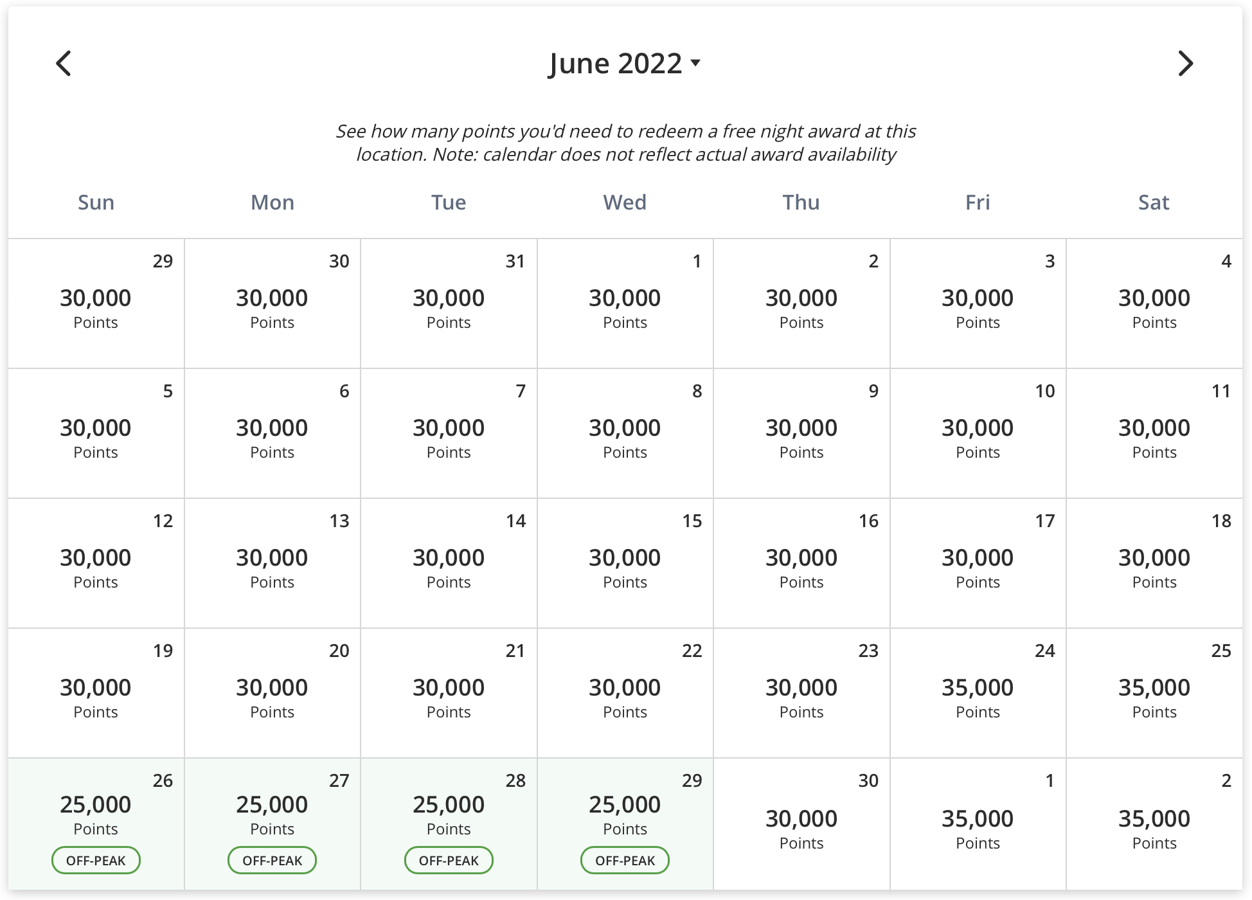Viewport: 1252px width, 900px height.
Task: Open the June 2022 month dropdown
Action: (625, 64)
